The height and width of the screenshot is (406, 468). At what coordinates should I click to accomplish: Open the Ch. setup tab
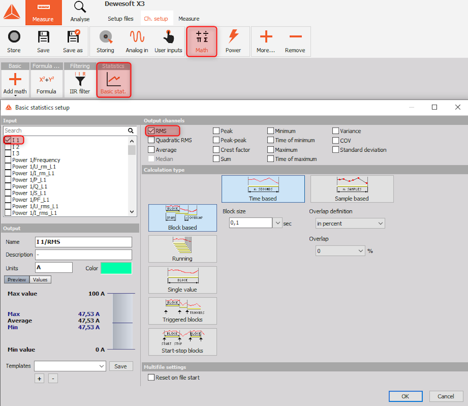click(x=156, y=18)
